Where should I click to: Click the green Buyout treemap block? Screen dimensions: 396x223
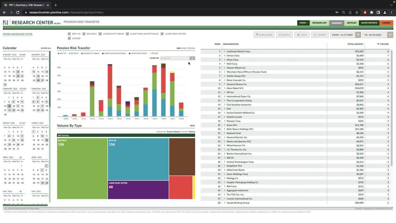[x=82, y=168]
